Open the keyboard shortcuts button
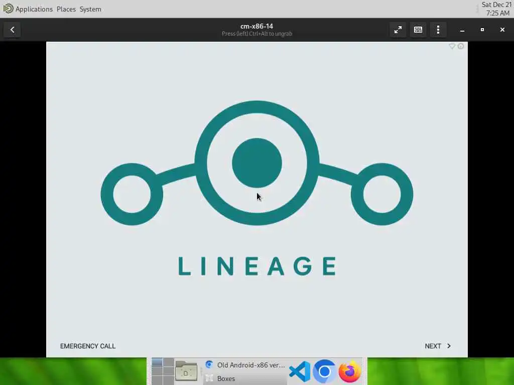514x385 pixels. (418, 30)
